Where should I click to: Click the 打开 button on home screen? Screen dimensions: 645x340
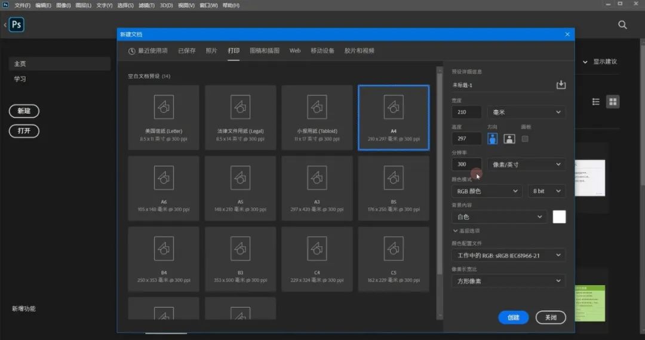[24, 131]
